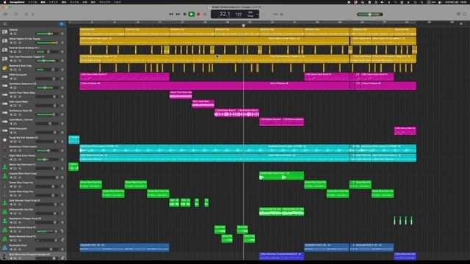This screenshot has width=470, height=264.
Task: Select the Mysterious Chord Layers track name
Action: [x=23, y=147]
